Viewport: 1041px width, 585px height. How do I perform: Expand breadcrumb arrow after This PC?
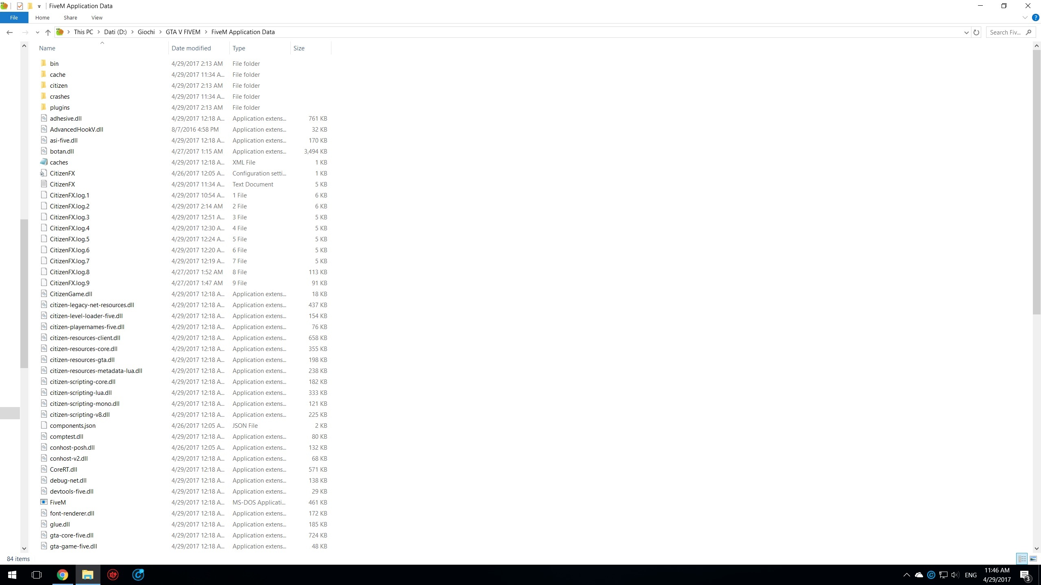coord(98,32)
